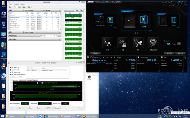The height and width of the screenshot is (118, 190).
Task: Select the Full speed tornado fan icon
Action: pos(153,43)
